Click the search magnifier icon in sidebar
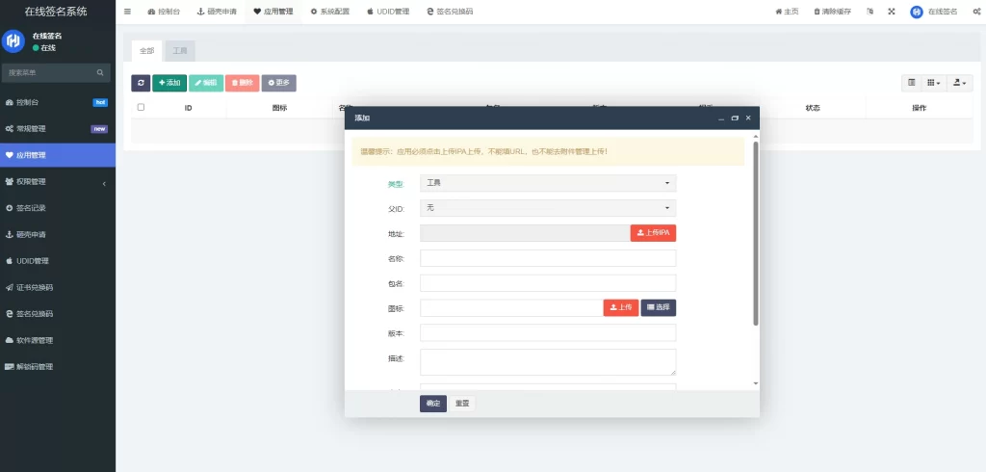 100,72
